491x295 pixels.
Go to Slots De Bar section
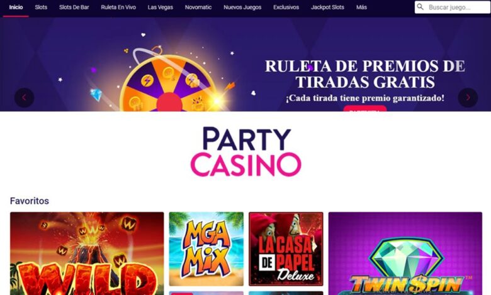pyautogui.click(x=74, y=7)
